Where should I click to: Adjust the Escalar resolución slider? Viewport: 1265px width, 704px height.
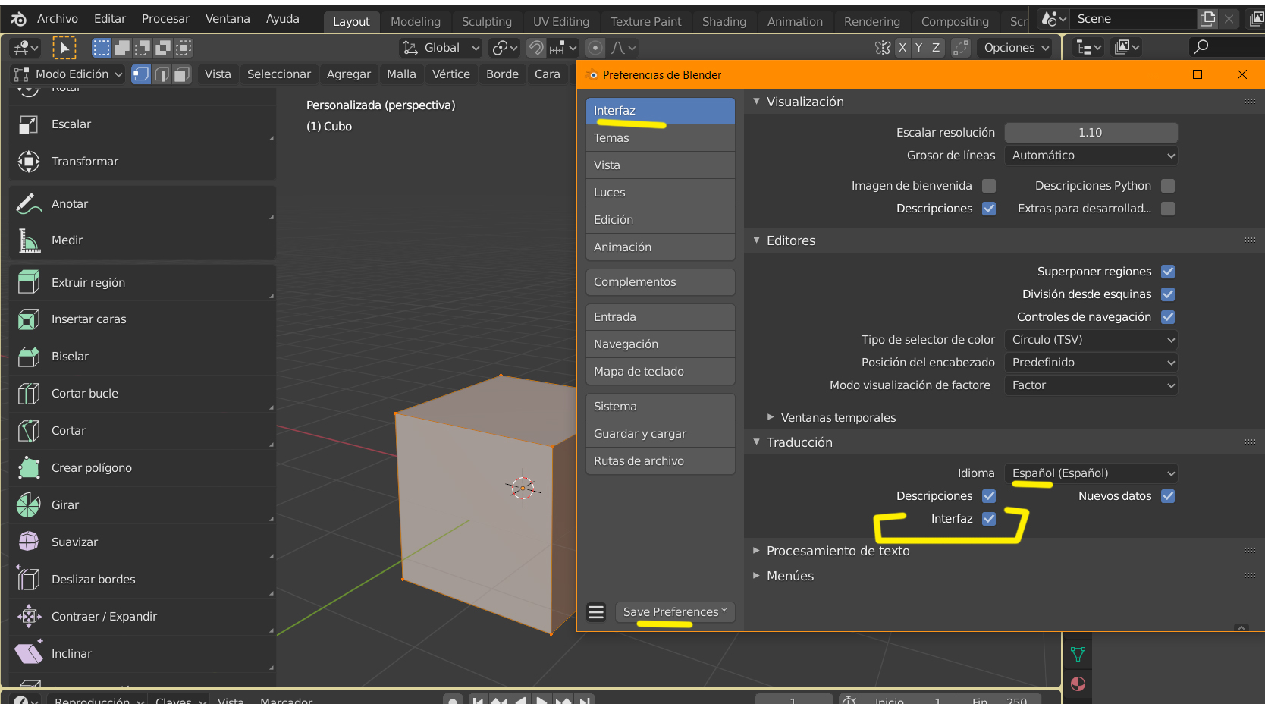tap(1091, 133)
